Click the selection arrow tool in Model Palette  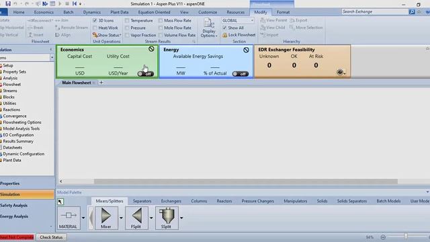[x=60, y=202]
